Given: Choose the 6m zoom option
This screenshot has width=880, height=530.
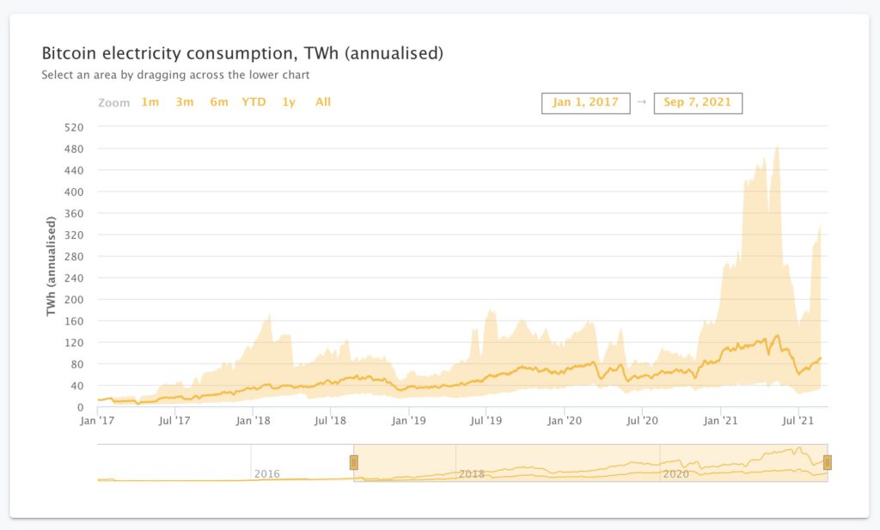Looking at the screenshot, I should coord(219,102).
